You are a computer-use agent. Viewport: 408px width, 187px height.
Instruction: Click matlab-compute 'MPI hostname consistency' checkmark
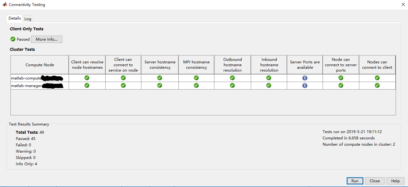click(x=196, y=78)
